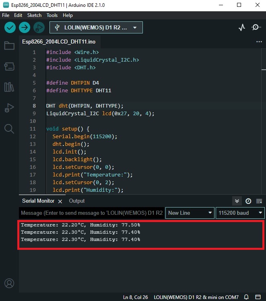266x301 pixels.
Task: Open the account profile icon
Action: point(9,283)
